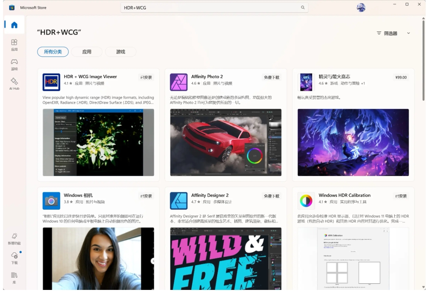Open the Library in sidebar
The image size is (428, 296).
pos(14,277)
